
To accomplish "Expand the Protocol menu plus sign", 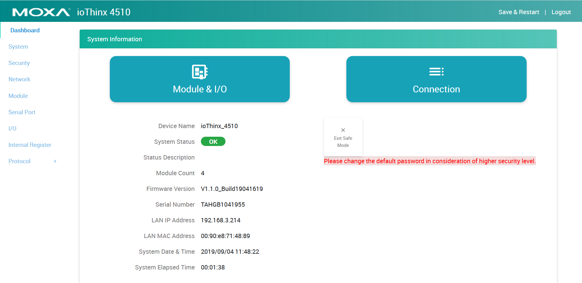I will tap(55, 161).
